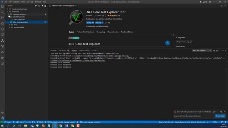Open the Extensions view in activity bar
The image size is (228, 128).
pos(2,29)
